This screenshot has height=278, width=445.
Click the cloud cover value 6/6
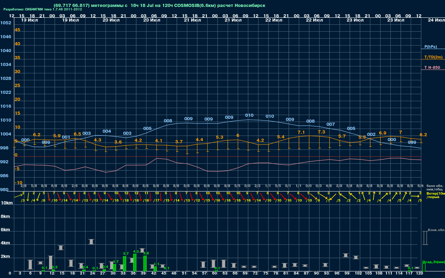click(x=420, y=186)
